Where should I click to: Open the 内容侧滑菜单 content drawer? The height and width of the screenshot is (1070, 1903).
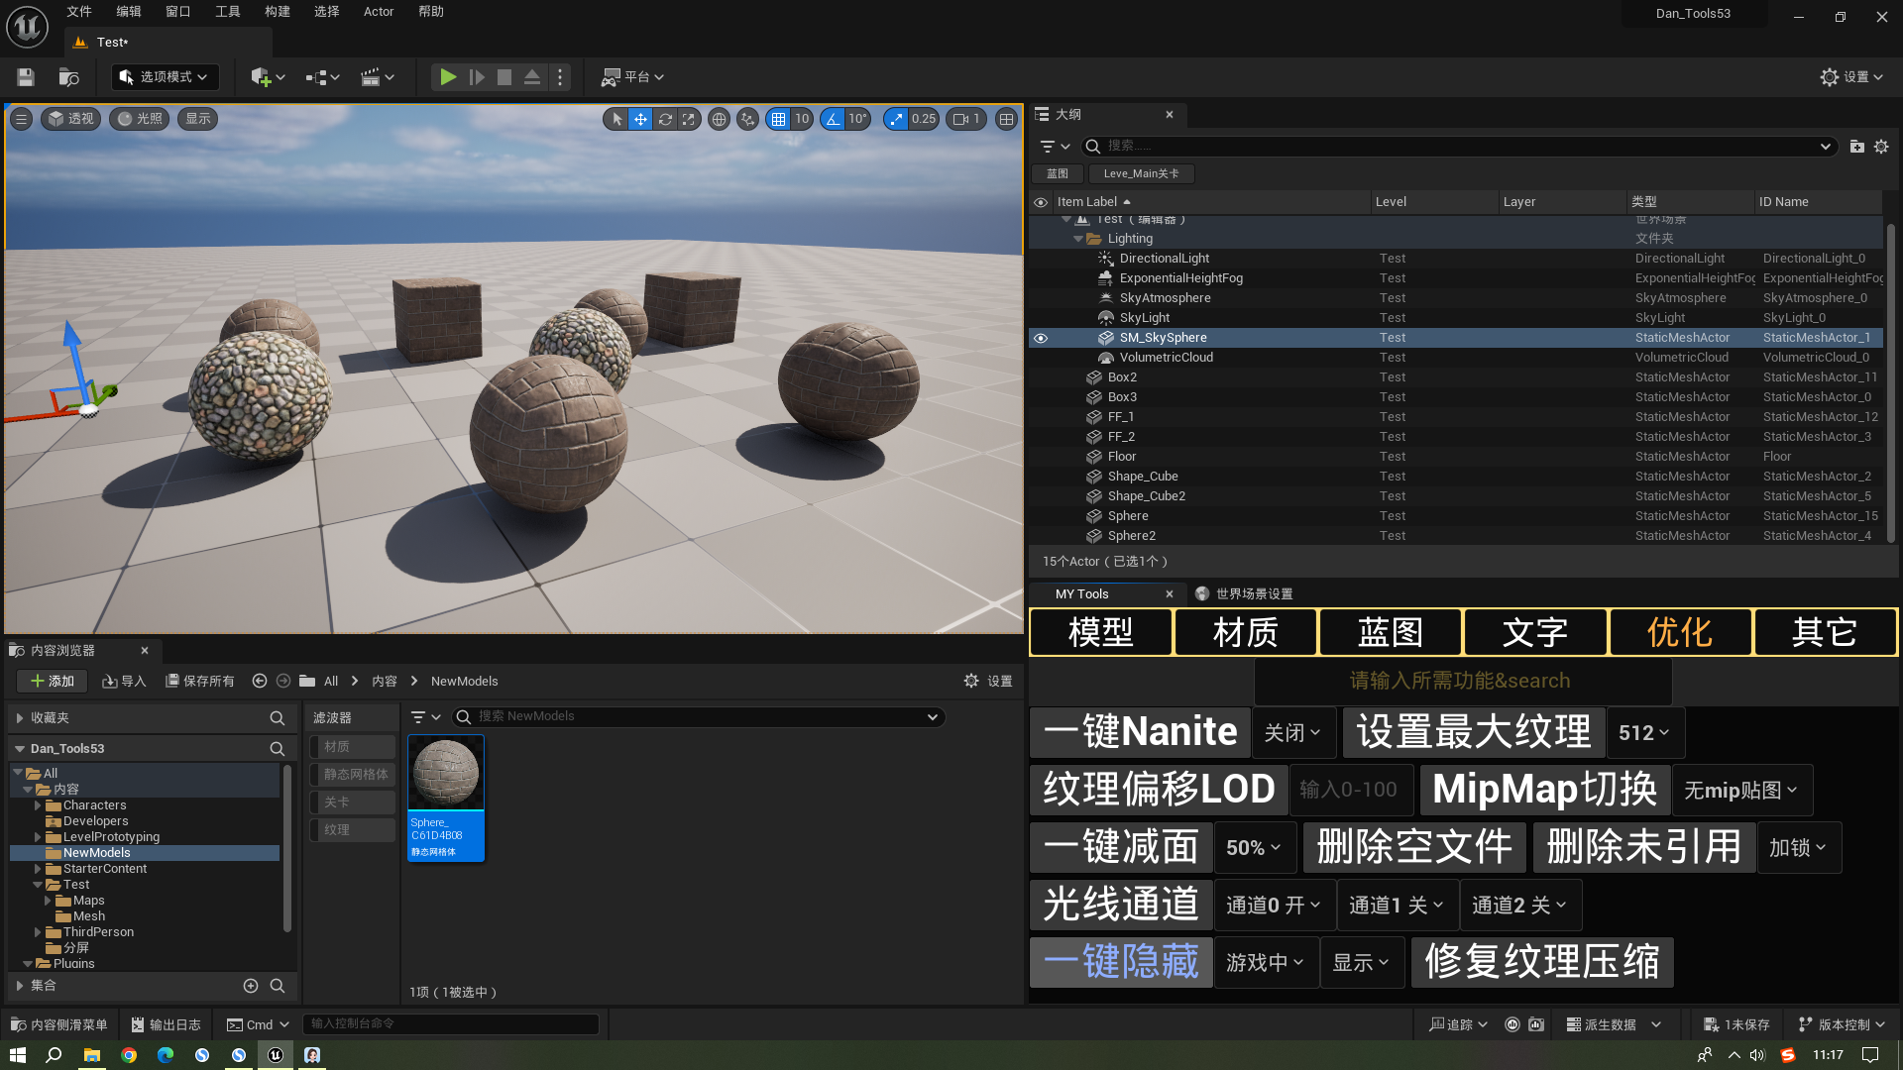coord(59,1024)
